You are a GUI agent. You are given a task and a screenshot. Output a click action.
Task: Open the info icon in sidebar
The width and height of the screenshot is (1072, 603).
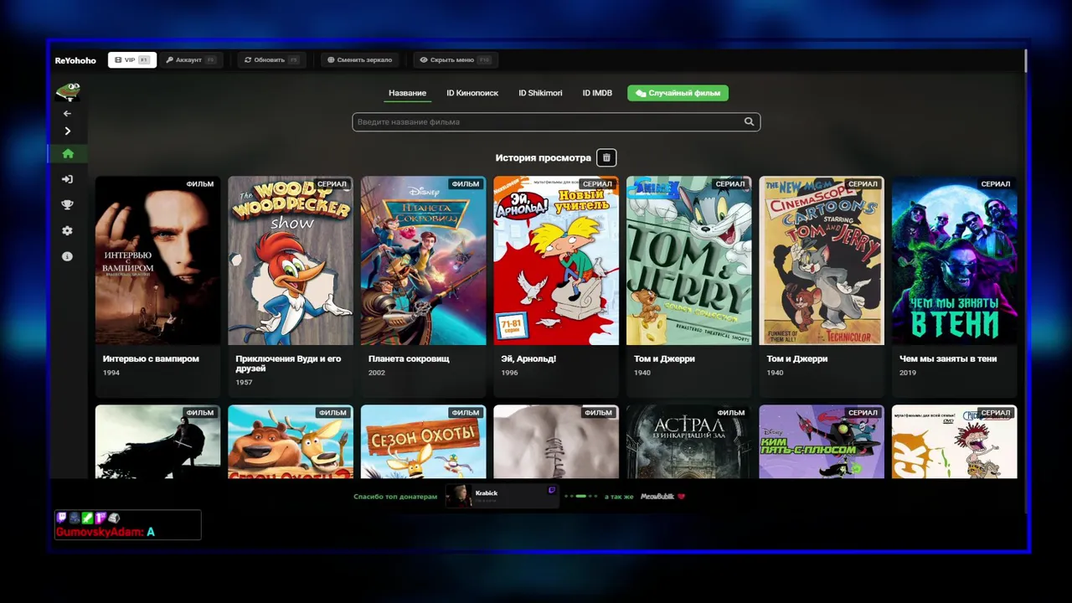tap(68, 256)
